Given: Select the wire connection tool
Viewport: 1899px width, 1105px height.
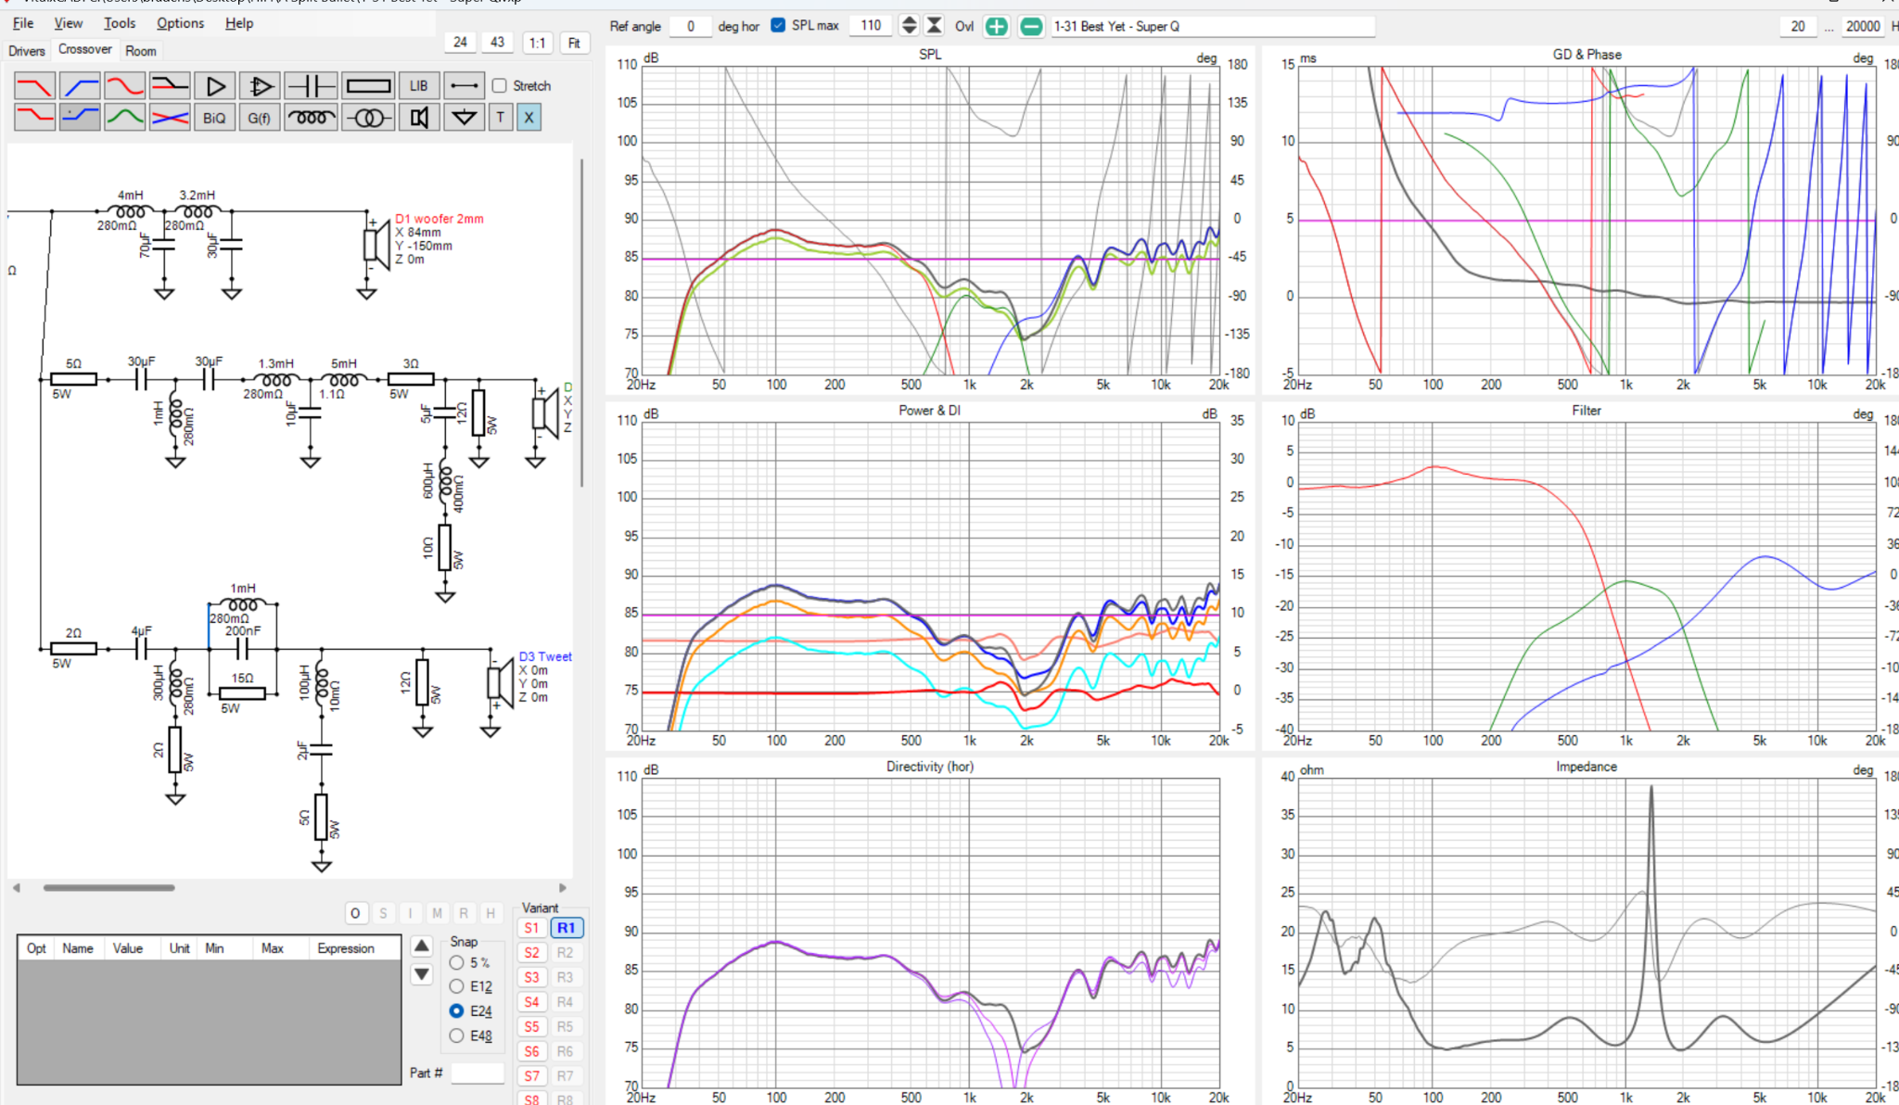Looking at the screenshot, I should click(464, 86).
